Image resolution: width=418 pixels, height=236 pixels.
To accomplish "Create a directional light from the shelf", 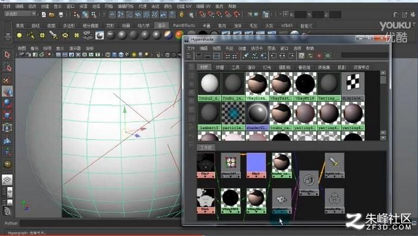I will point(31,35).
